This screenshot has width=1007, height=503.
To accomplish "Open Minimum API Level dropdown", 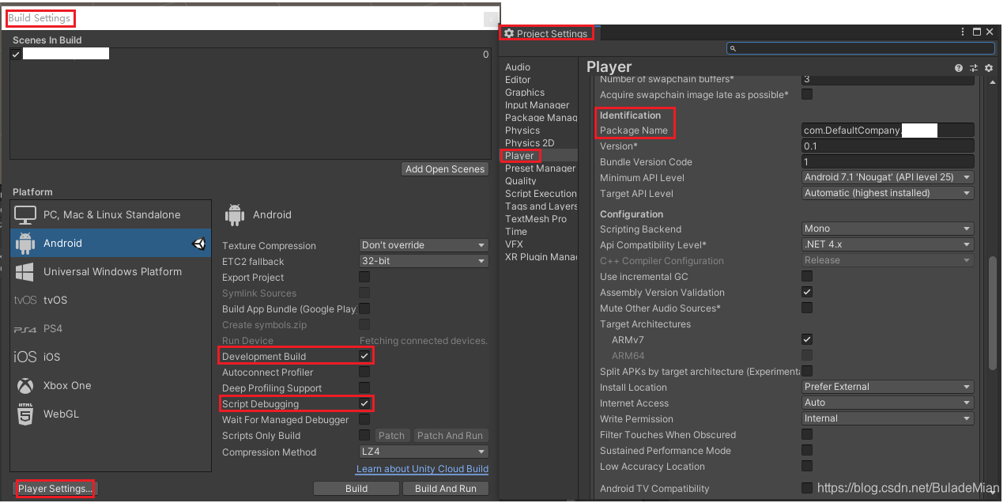I will pos(888,177).
